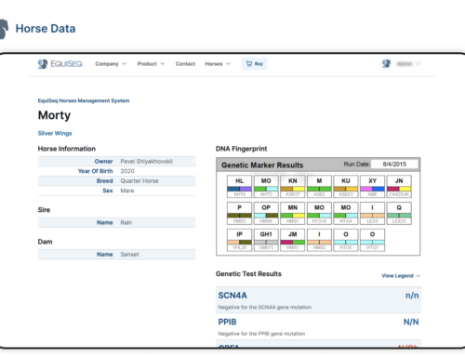Screen dimensions: 465x356
Task: Click the Breed value Quarter Horse
Action: (139, 181)
